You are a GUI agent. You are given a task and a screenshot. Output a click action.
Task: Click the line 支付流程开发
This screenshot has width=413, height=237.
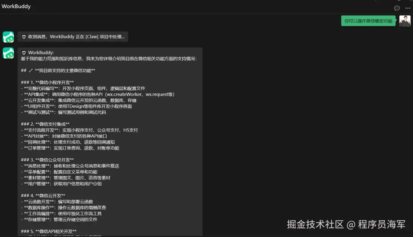(x=79, y=130)
